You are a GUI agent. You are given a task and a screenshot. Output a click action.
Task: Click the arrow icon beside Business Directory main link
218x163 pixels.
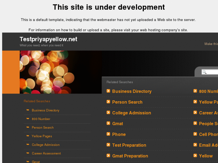click(108, 91)
